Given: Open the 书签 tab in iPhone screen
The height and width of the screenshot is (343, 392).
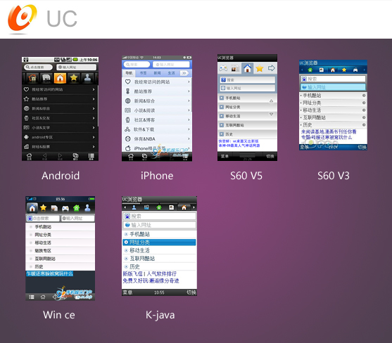Looking at the screenshot, I should (144, 73).
